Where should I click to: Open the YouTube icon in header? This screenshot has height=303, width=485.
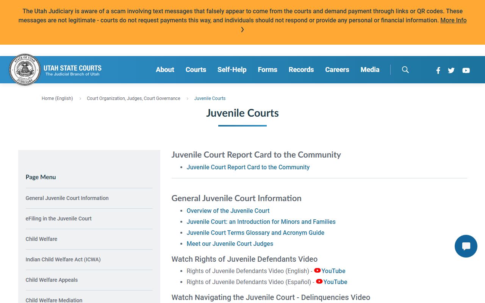[466, 70]
